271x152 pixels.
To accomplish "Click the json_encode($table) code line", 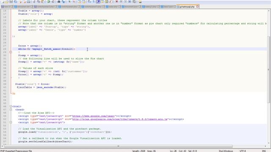I will click(41, 87).
